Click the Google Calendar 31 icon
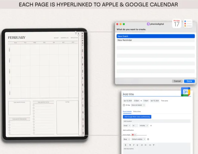Viewport: 198px width, 154px height. [185, 92]
